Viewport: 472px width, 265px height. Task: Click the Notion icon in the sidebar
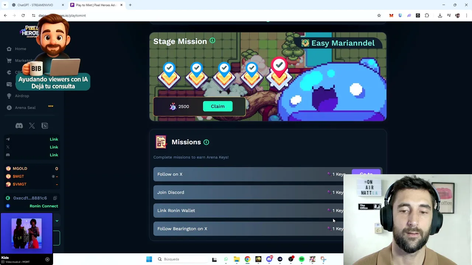(45, 126)
